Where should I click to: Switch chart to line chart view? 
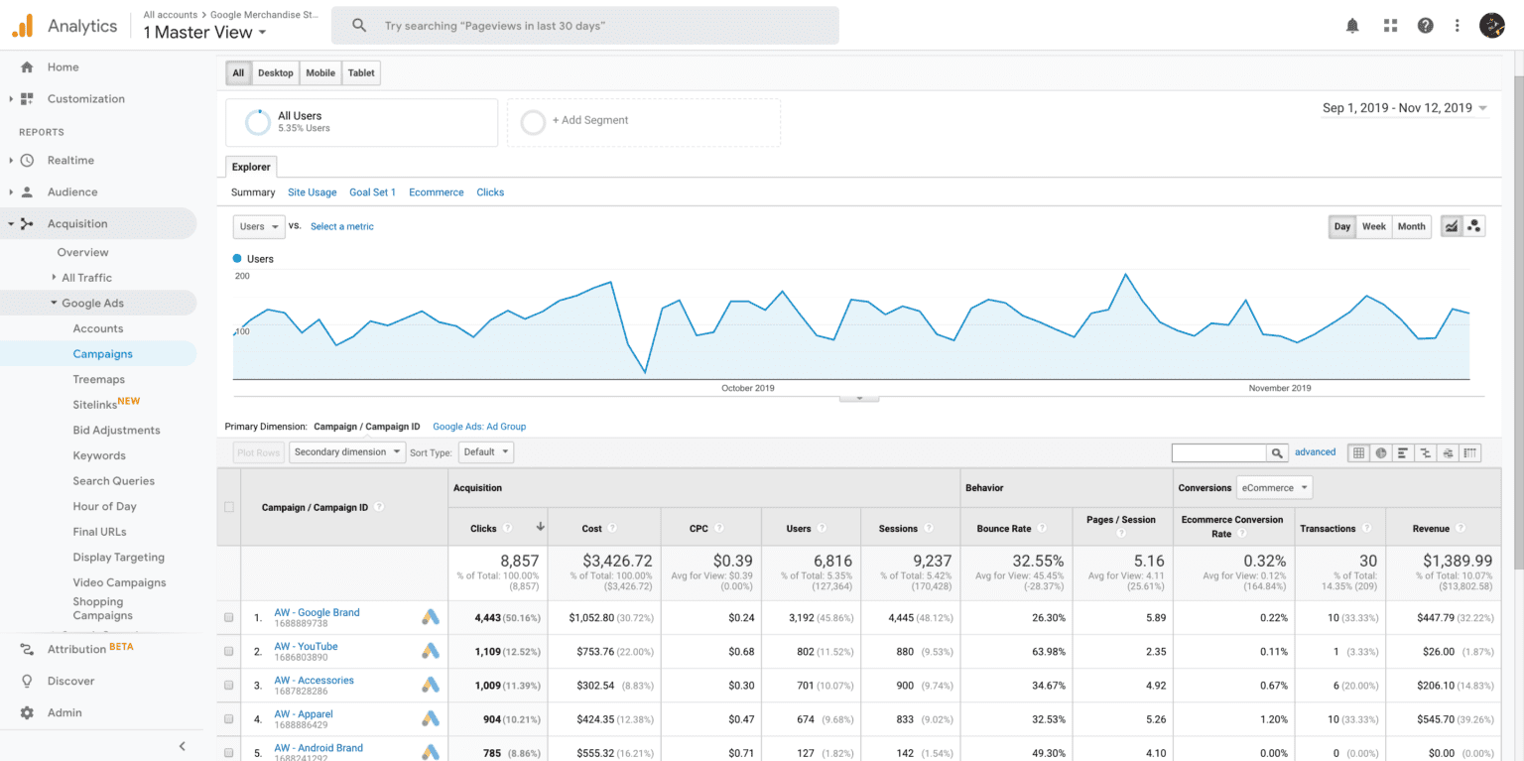coord(1452,226)
